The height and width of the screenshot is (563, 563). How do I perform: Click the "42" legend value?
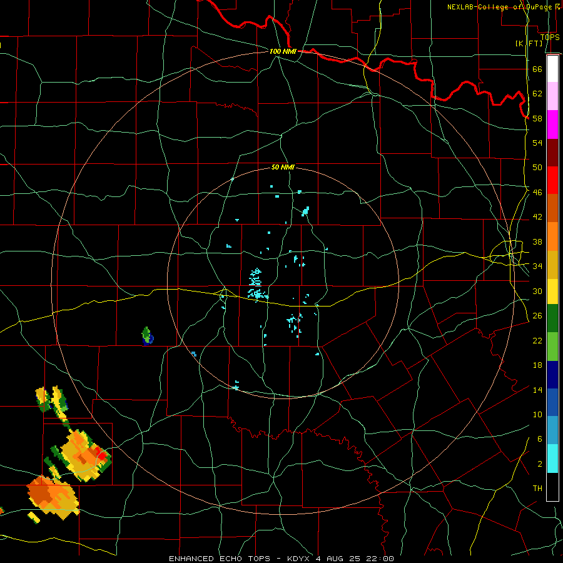tap(537, 217)
